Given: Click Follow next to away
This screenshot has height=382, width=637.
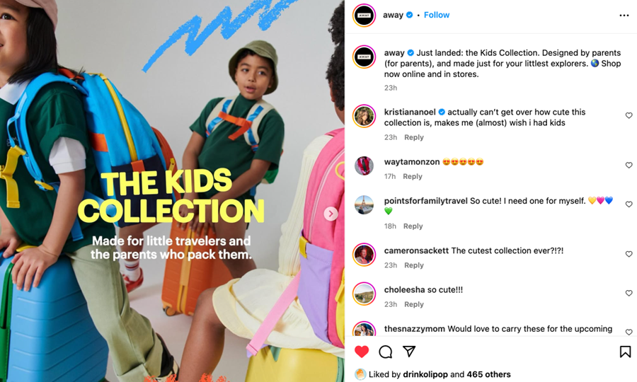Looking at the screenshot, I should pos(436,15).
